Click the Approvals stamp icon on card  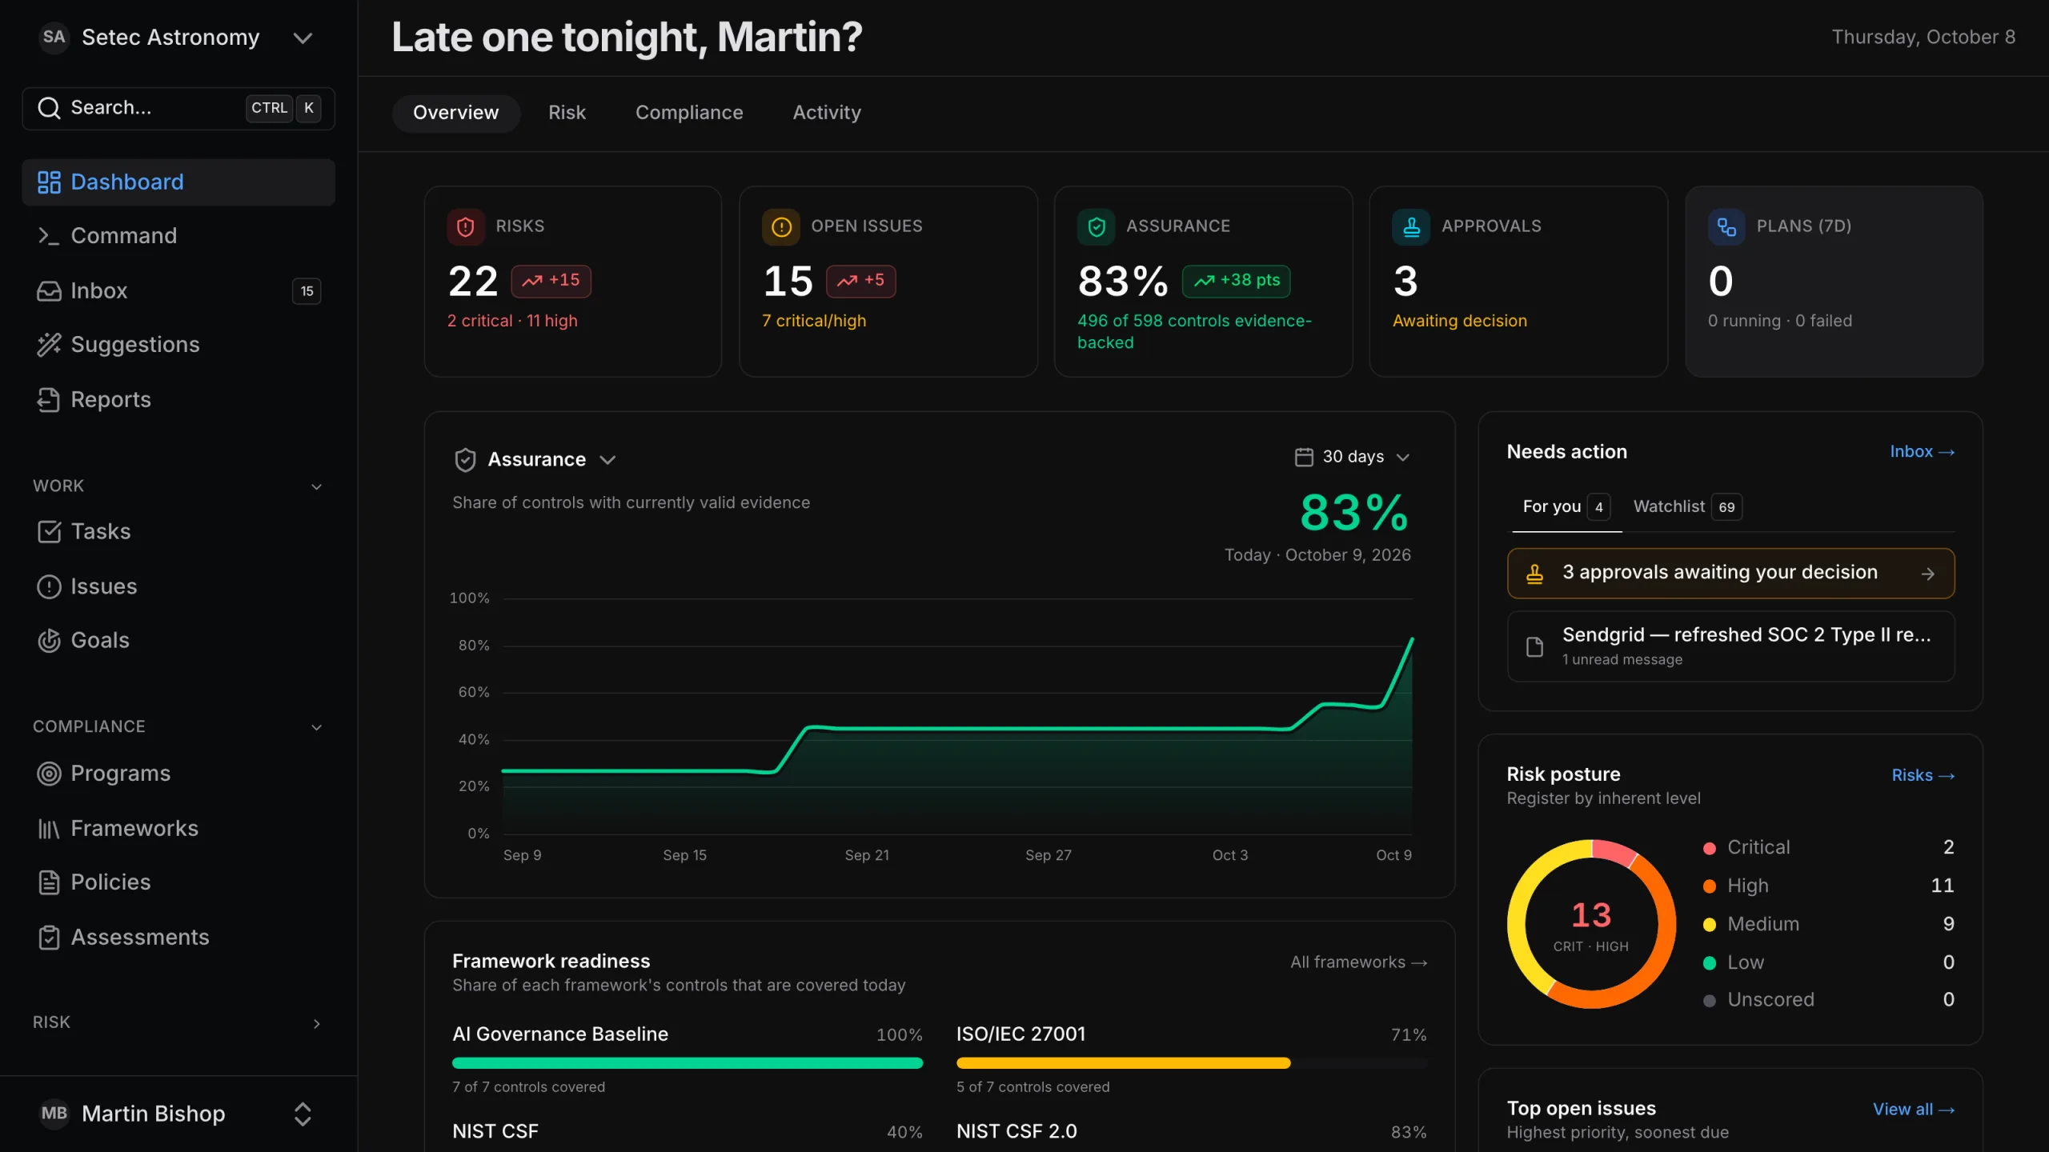click(x=1412, y=227)
